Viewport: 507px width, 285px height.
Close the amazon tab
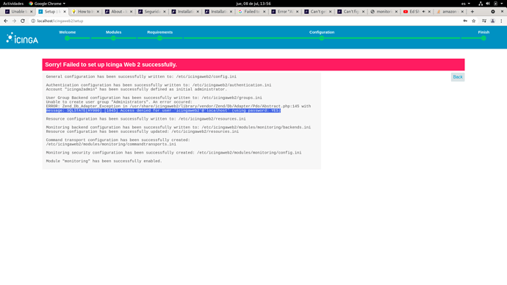[462, 11]
